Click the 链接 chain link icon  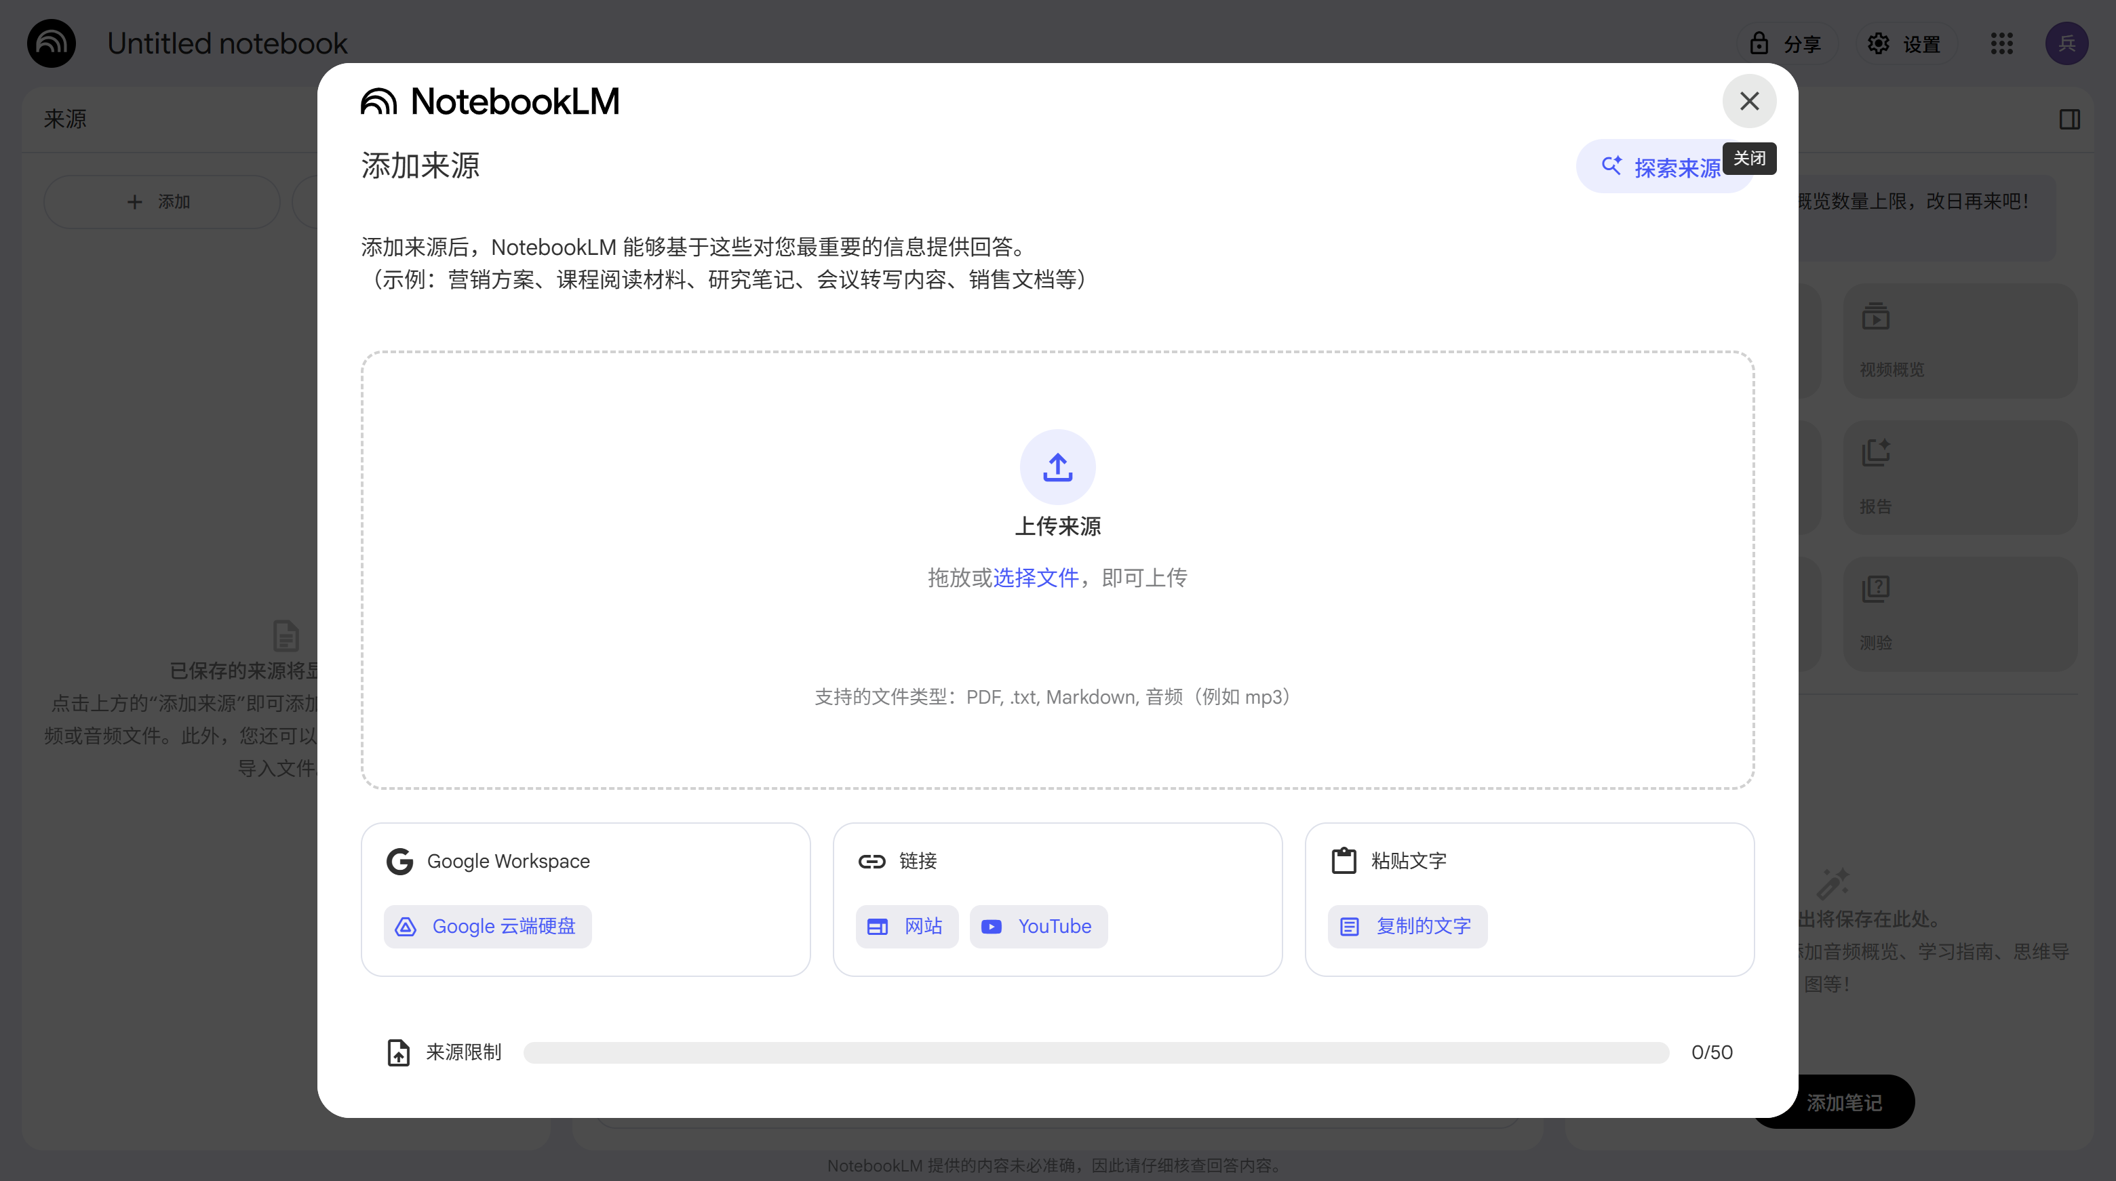(x=872, y=862)
